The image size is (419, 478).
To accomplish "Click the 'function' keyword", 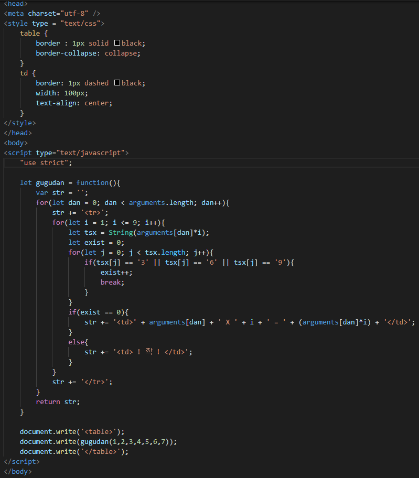I will [92, 182].
